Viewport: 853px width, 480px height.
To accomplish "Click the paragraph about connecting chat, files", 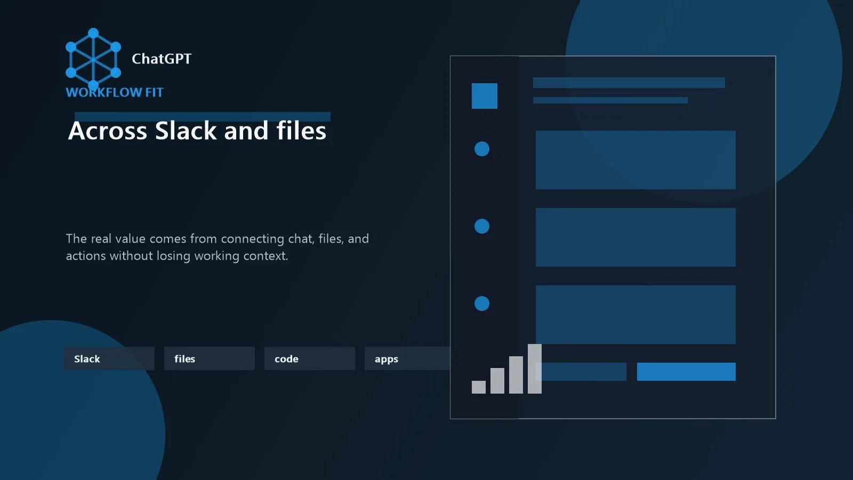I will pos(218,247).
